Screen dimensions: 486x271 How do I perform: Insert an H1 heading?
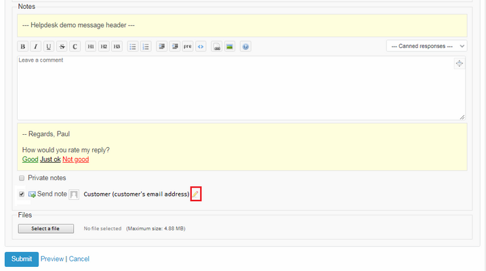[x=91, y=47]
